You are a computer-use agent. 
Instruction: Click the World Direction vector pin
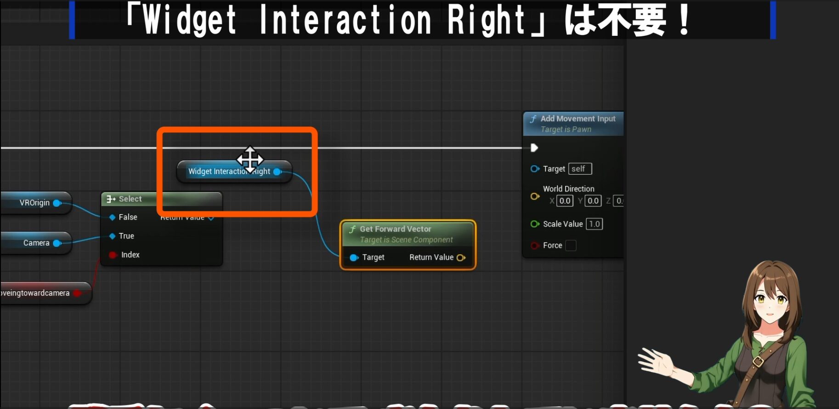[534, 196]
